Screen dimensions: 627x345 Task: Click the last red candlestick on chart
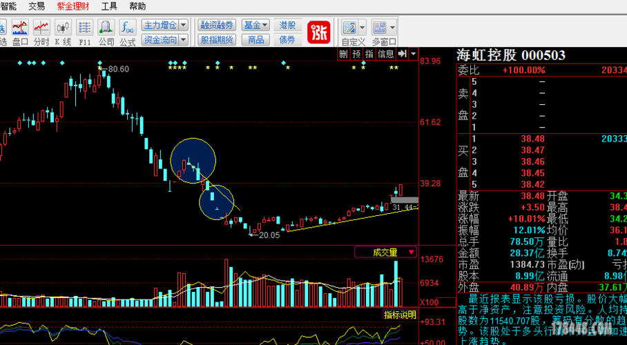point(401,190)
